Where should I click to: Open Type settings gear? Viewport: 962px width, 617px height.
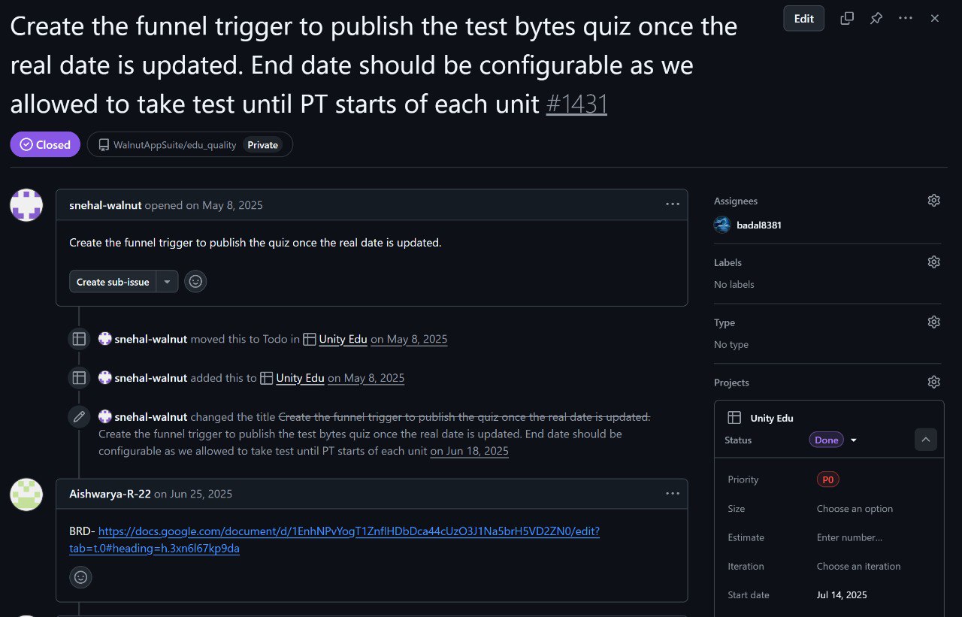click(933, 322)
